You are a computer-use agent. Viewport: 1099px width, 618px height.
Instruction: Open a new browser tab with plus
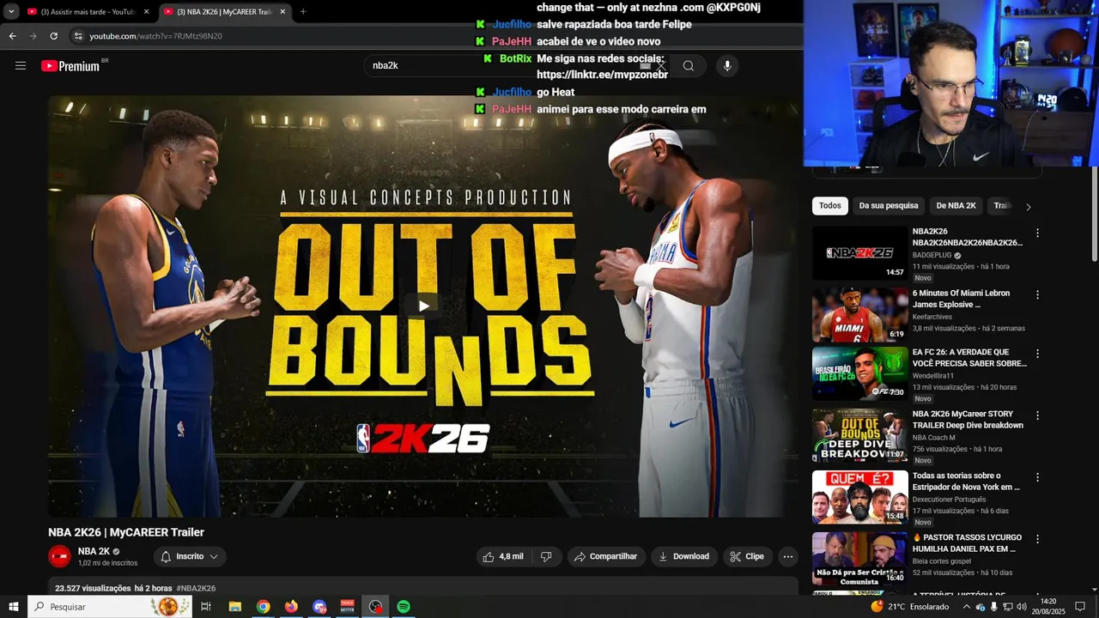[x=303, y=12]
